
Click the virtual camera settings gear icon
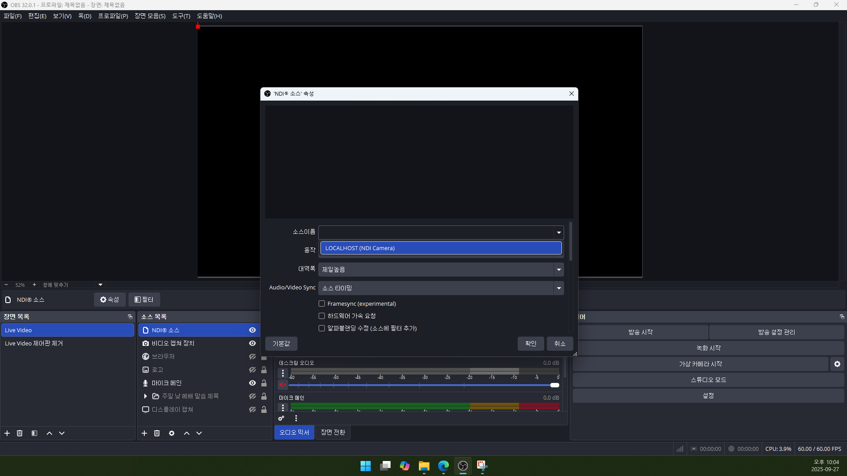click(837, 364)
